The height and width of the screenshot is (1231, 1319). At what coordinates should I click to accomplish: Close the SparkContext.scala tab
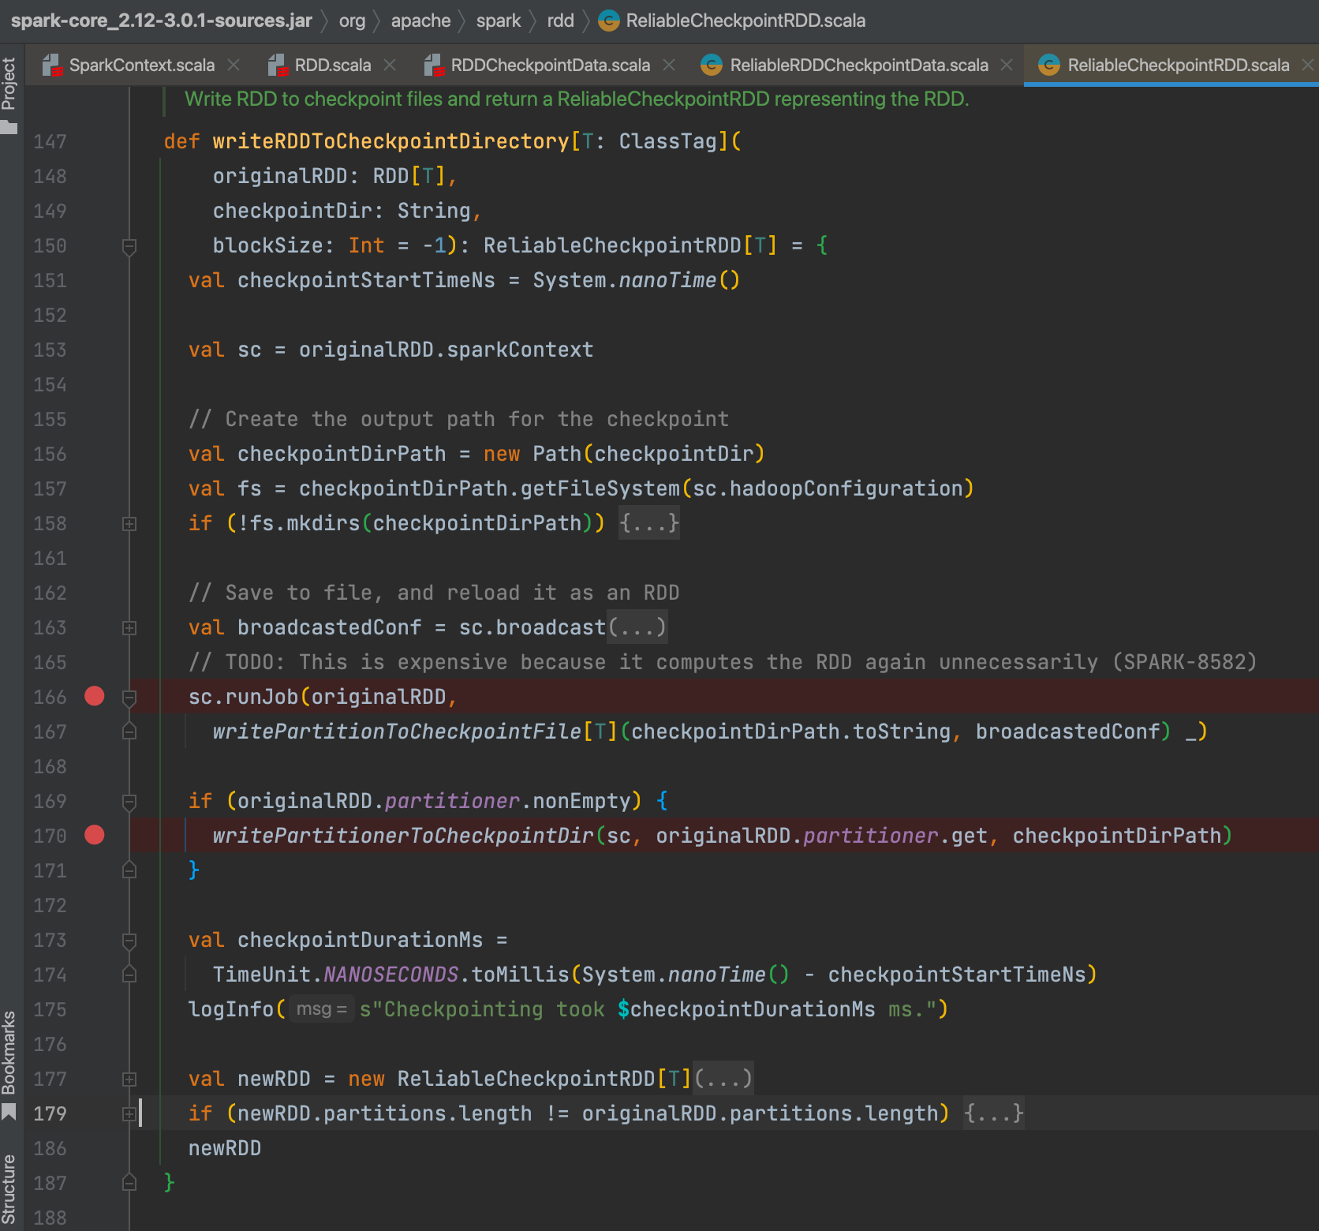pyautogui.click(x=234, y=65)
